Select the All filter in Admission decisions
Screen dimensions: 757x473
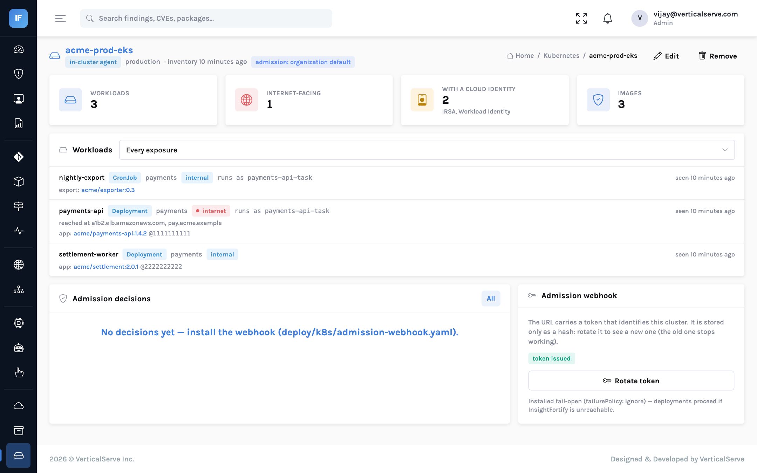(491, 299)
